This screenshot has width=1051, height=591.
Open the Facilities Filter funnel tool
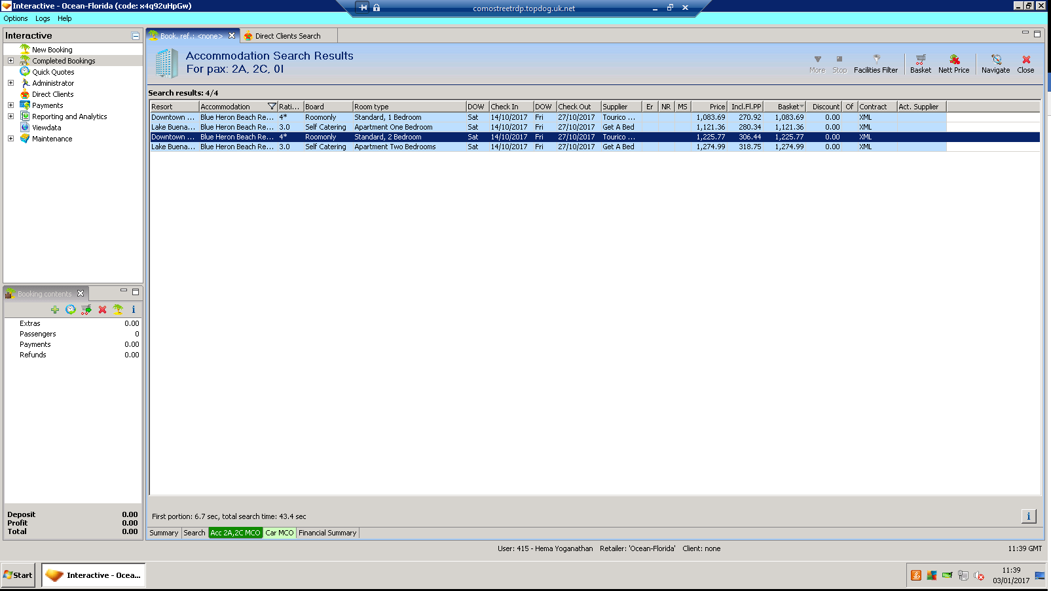tap(876, 63)
